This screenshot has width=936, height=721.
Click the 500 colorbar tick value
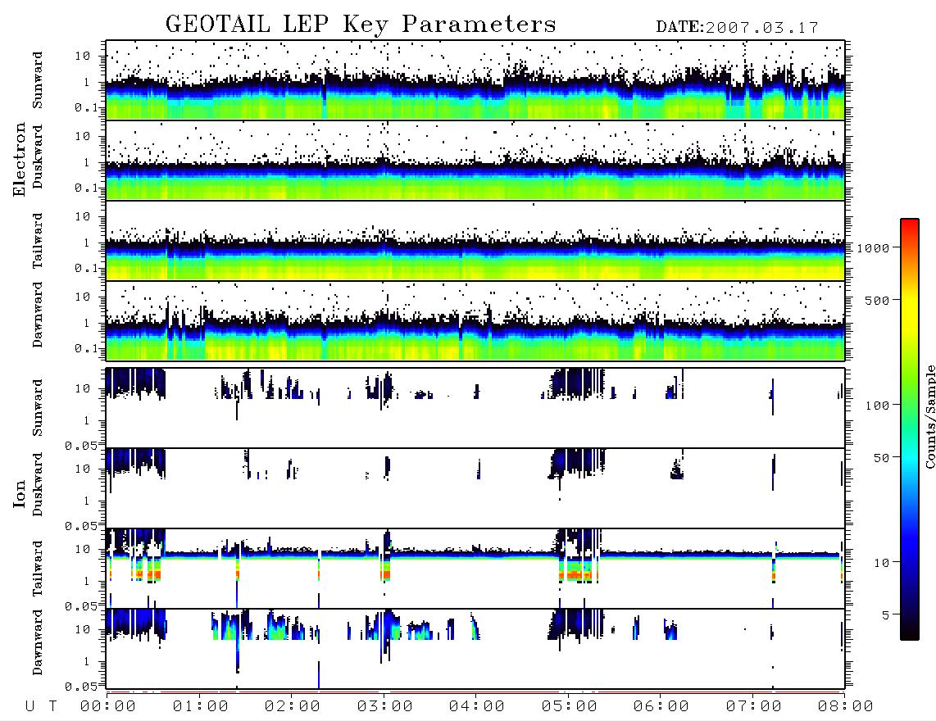(877, 301)
